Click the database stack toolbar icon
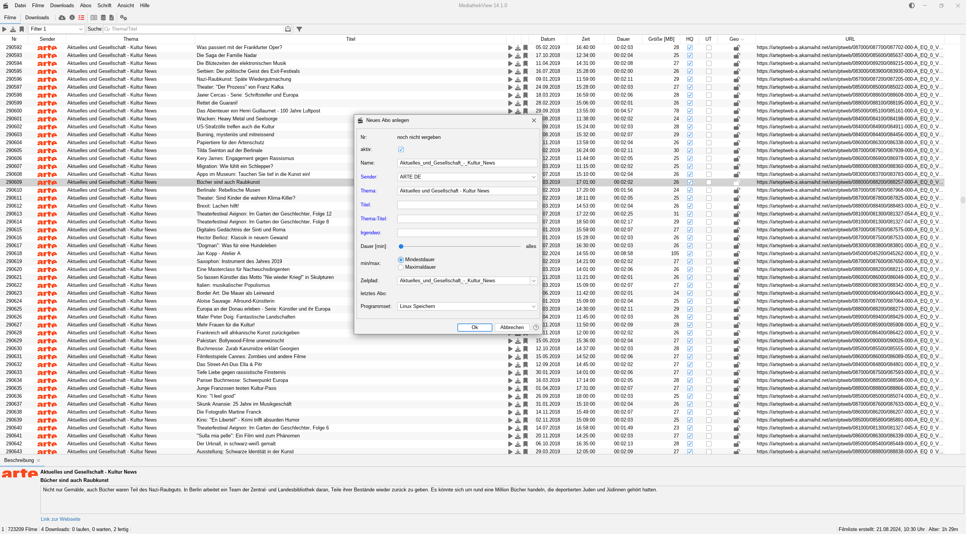This screenshot has width=966, height=534. [103, 18]
